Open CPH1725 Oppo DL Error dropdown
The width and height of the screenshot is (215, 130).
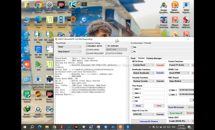pyautogui.click(x=143, y=114)
